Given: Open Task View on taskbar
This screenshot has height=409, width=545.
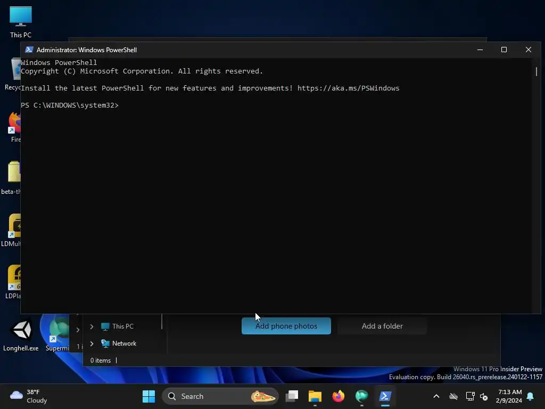Looking at the screenshot, I should (292, 396).
